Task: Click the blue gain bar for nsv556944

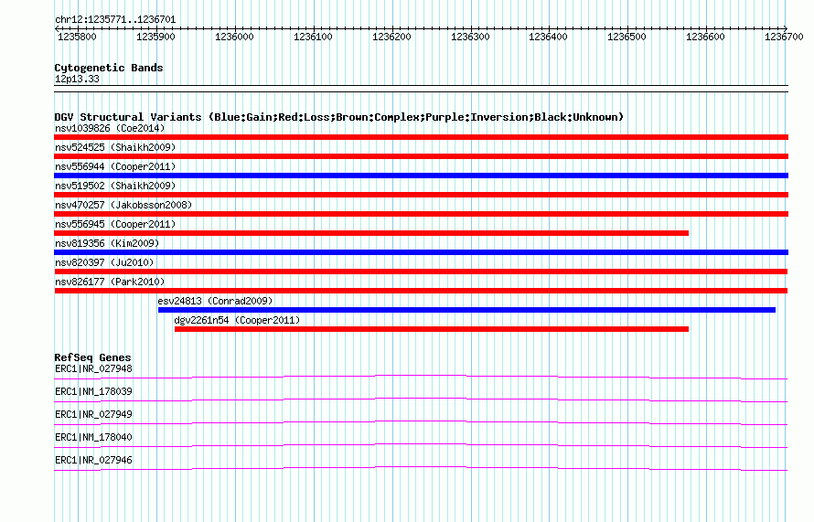Action: (x=421, y=176)
